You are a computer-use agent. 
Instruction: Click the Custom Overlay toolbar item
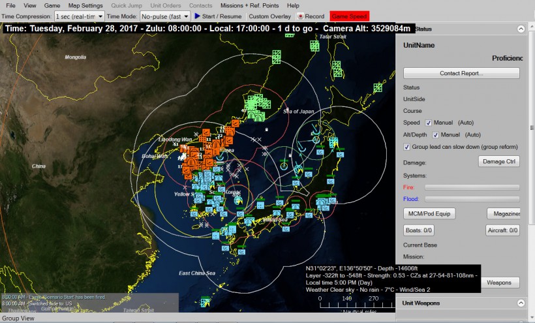click(x=269, y=16)
